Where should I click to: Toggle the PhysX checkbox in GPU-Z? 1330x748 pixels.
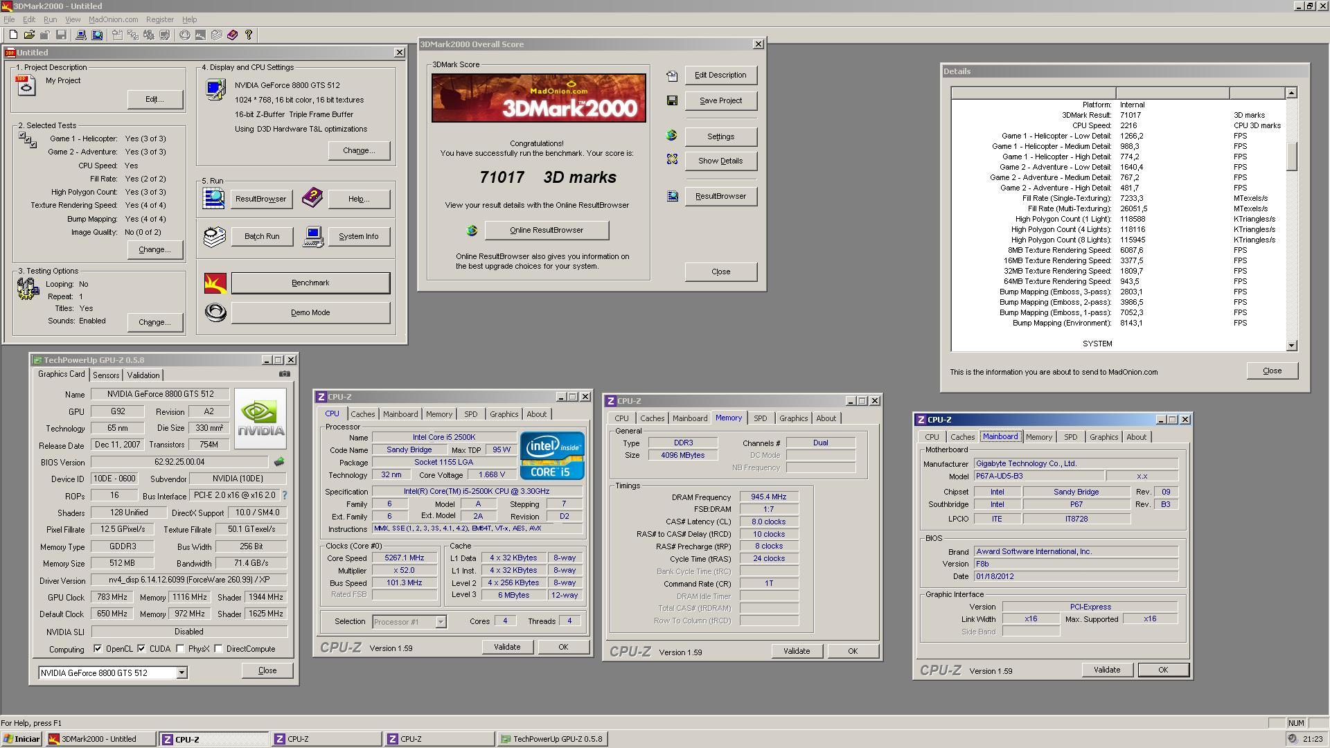coord(180,649)
